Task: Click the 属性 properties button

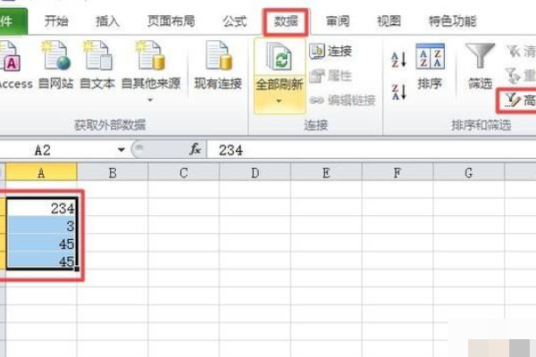Action: click(331, 76)
